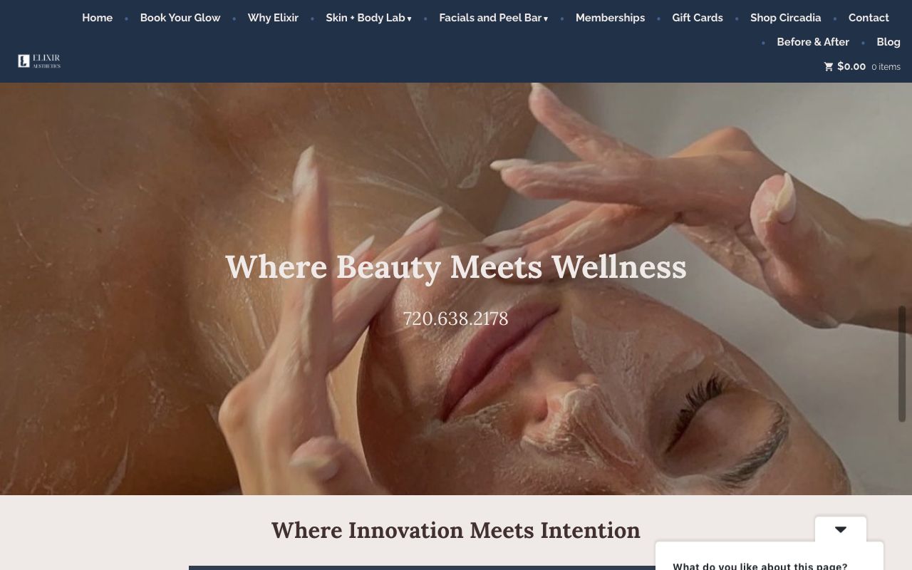The width and height of the screenshot is (912, 570).
Task: Open the Why Elixir page
Action: [273, 18]
